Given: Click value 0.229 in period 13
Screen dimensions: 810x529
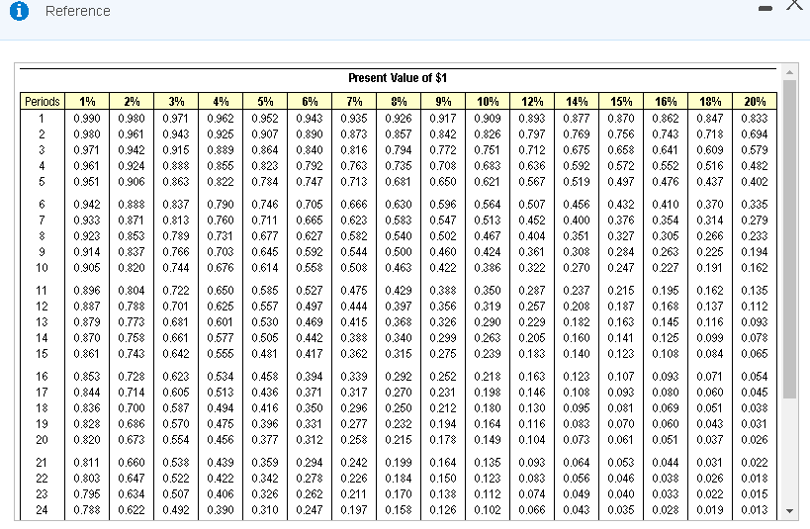Looking at the screenshot, I should [531, 322].
